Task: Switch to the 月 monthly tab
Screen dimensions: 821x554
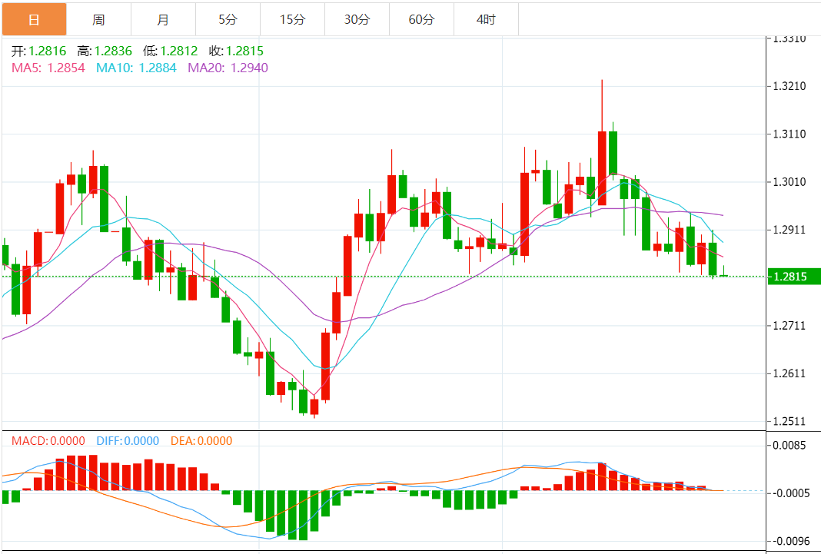Action: (x=164, y=20)
